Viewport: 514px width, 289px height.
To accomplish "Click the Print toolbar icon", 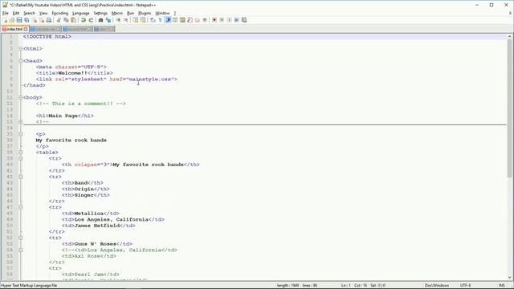I will 49,20.
